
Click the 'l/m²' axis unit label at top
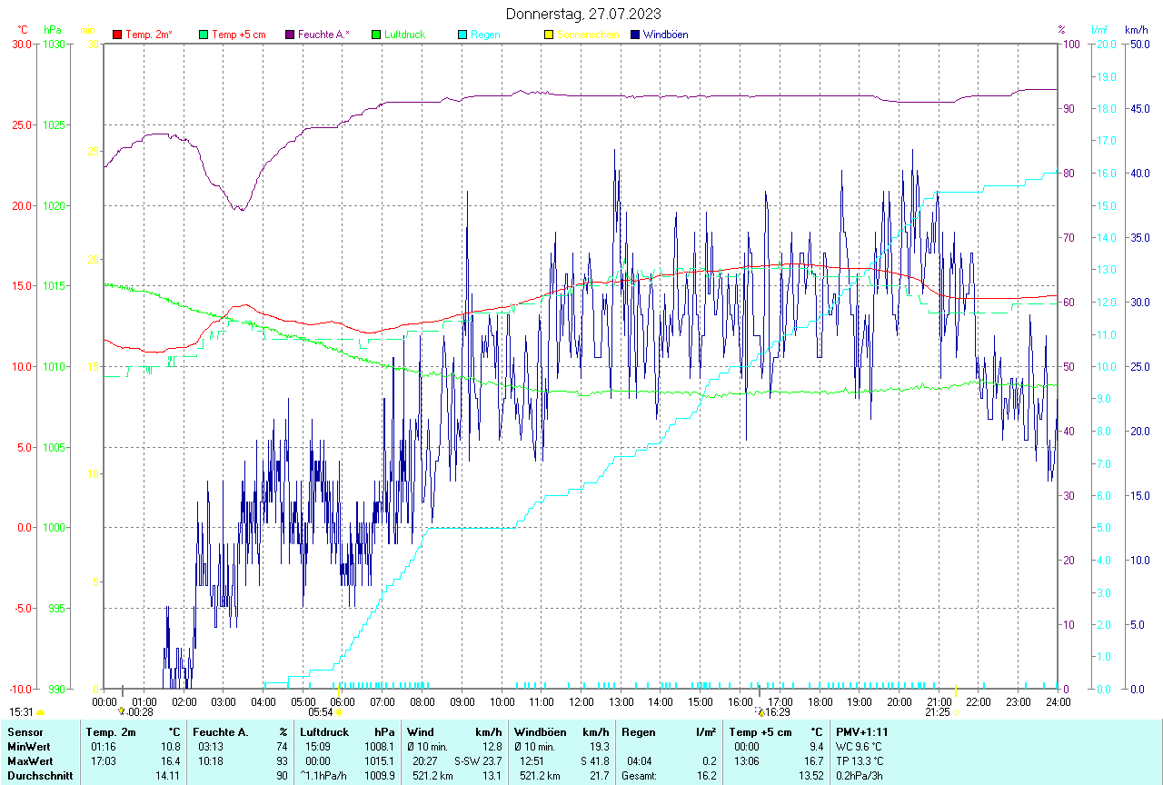pos(1098,30)
